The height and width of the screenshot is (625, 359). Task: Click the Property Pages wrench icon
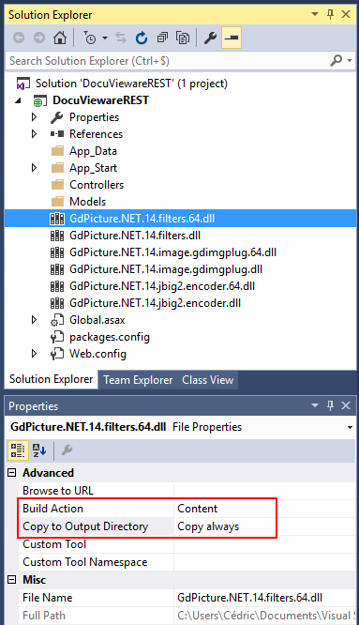point(67,450)
